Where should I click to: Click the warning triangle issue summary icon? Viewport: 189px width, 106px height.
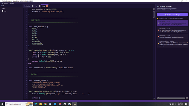(x=158, y=18)
